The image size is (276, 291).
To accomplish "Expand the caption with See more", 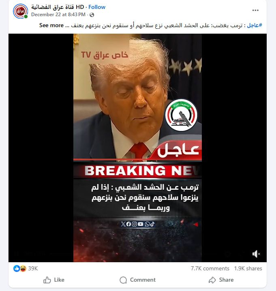I will 51,25.
